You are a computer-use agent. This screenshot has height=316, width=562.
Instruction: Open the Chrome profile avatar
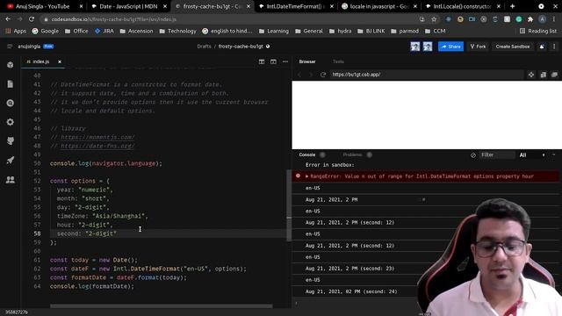(x=543, y=19)
